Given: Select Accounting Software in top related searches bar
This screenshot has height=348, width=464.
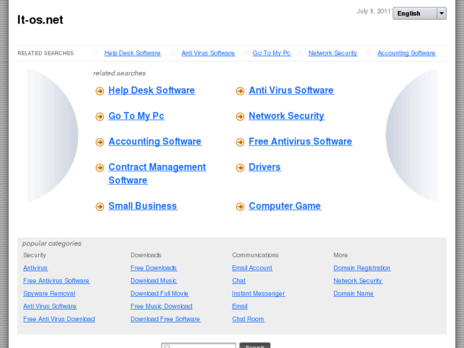Looking at the screenshot, I should pos(406,53).
